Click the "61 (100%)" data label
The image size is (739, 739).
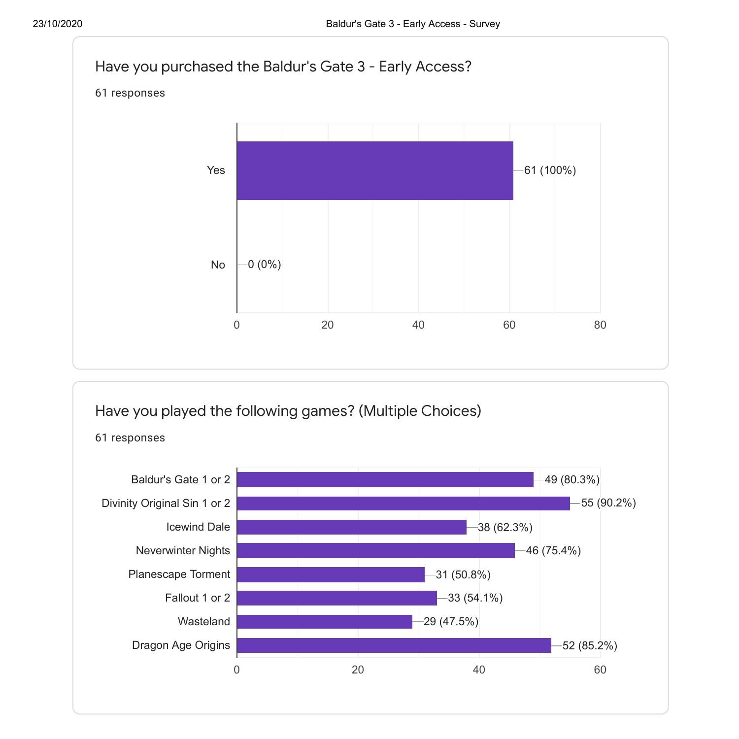(550, 170)
